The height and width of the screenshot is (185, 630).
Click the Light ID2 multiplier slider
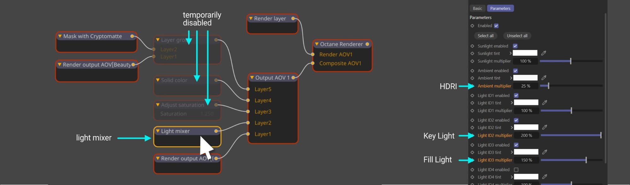click(x=572, y=135)
